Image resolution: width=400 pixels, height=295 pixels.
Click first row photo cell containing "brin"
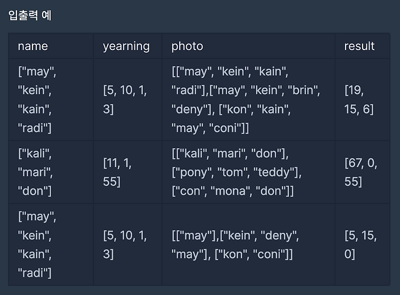point(249,100)
